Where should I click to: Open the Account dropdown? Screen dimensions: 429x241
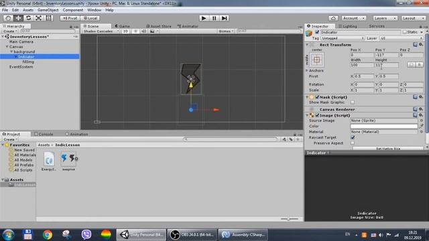354,18
